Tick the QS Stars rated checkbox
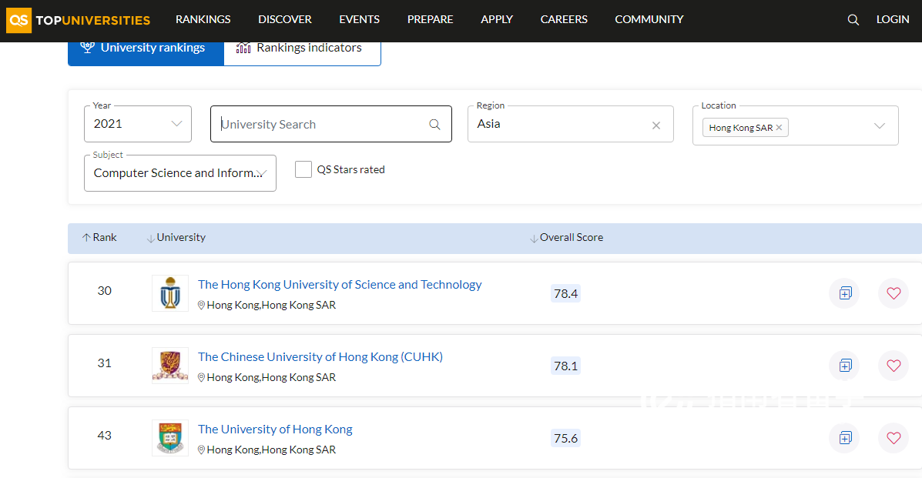 click(x=303, y=169)
